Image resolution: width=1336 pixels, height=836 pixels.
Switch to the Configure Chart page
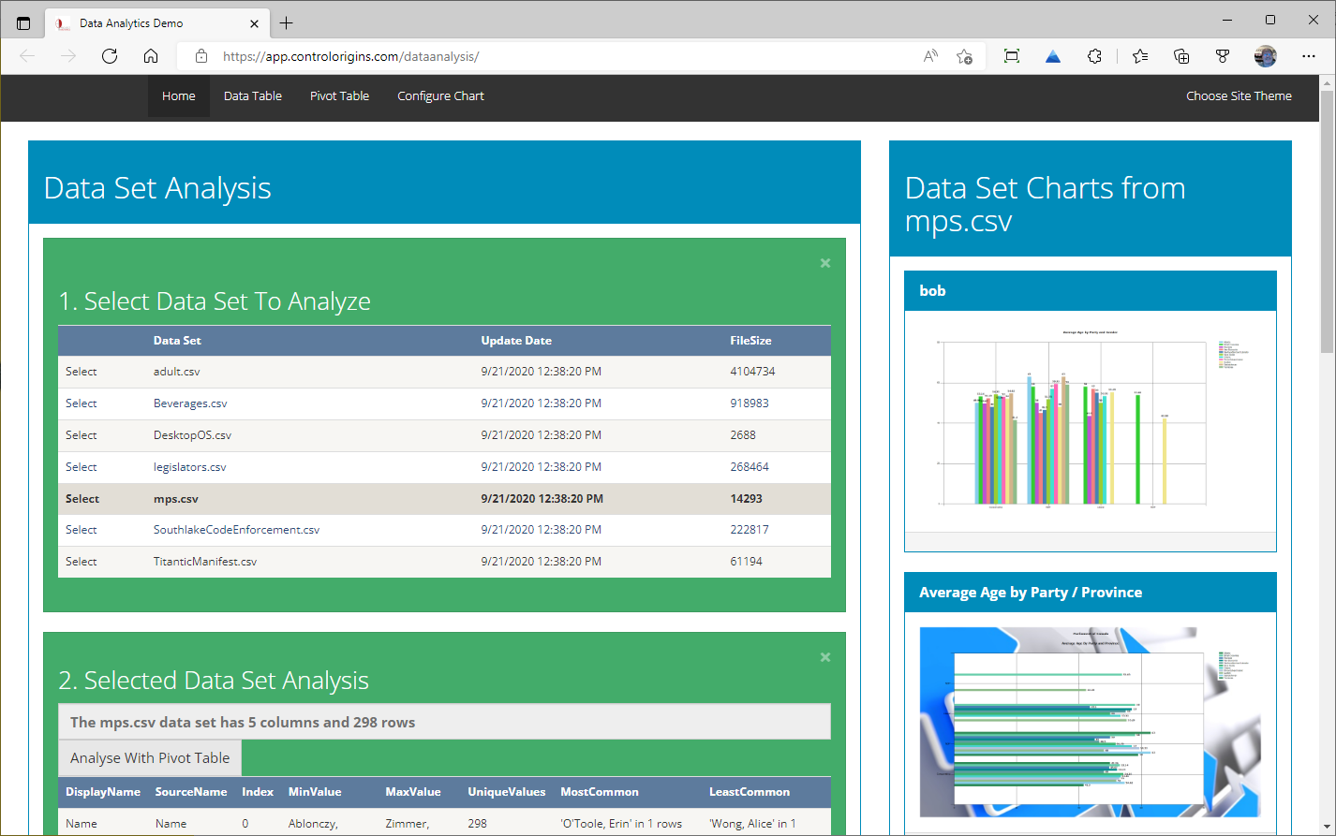tap(440, 95)
